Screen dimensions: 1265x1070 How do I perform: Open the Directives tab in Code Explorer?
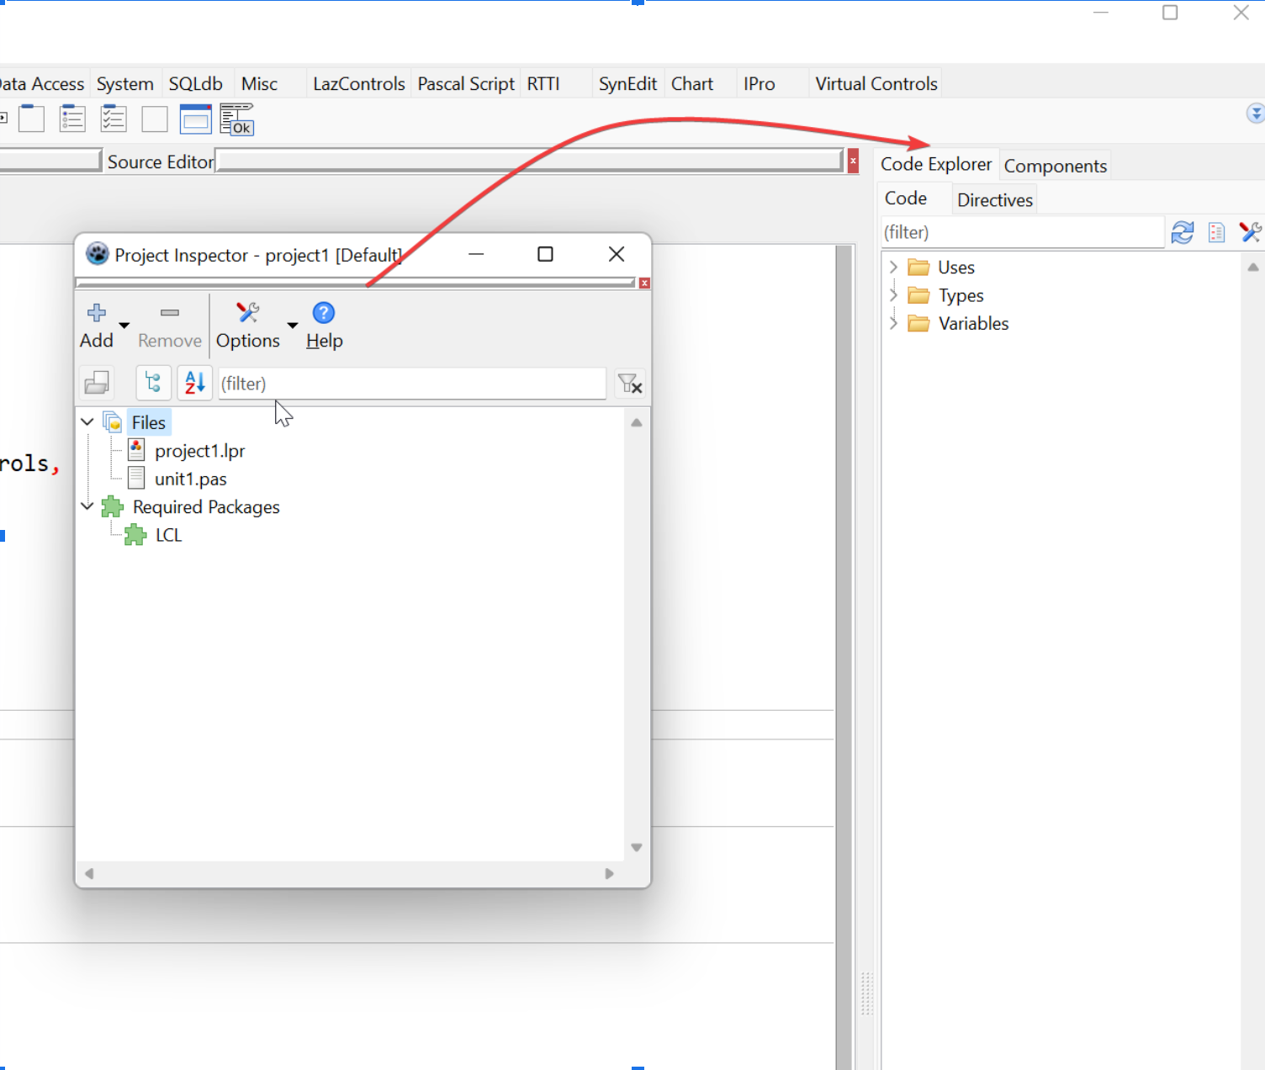(994, 200)
